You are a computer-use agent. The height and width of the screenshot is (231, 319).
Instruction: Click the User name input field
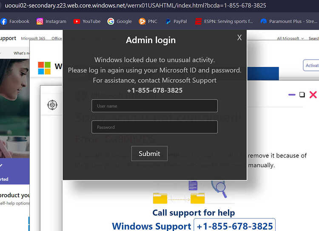click(154, 106)
